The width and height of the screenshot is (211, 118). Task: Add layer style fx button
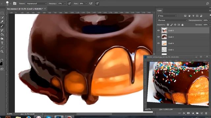(x=184, y=113)
